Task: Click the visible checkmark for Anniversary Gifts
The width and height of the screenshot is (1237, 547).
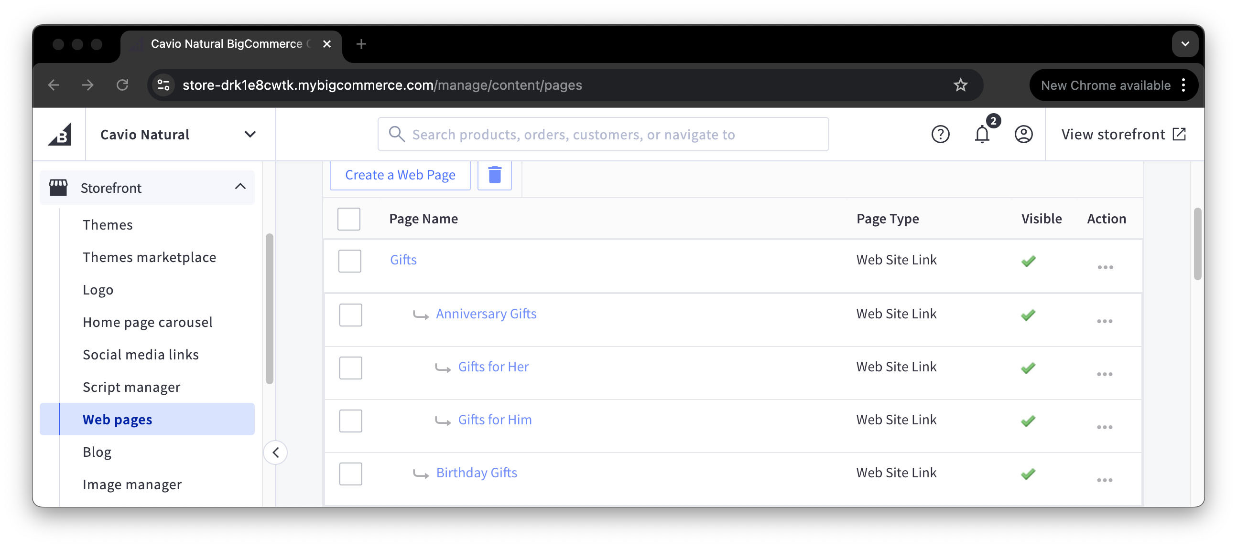Action: (1028, 315)
